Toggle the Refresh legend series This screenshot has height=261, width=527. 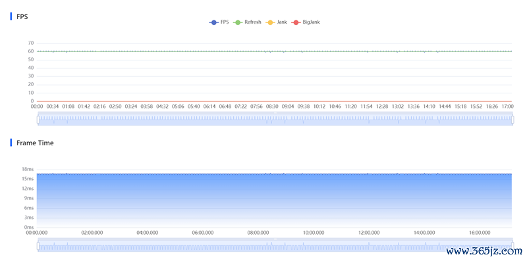tap(247, 22)
